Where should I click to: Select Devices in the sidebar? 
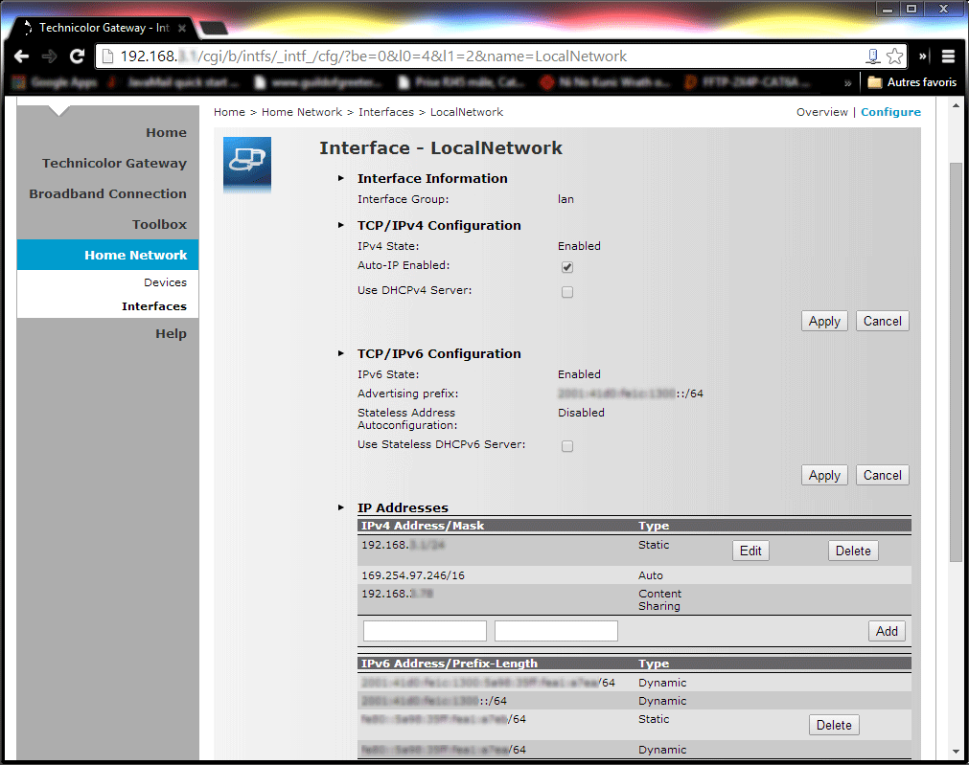pos(165,282)
